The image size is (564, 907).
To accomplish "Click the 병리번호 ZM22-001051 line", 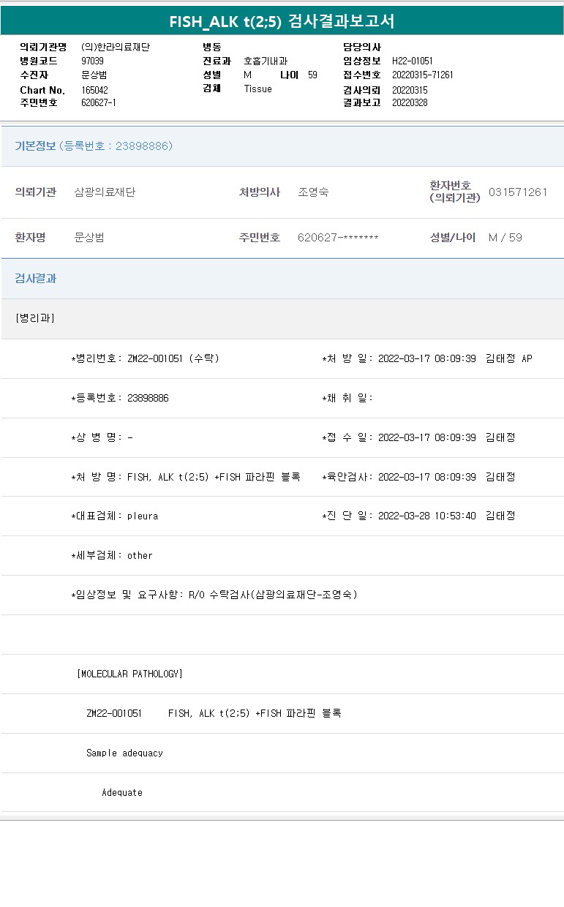I will [x=145, y=358].
